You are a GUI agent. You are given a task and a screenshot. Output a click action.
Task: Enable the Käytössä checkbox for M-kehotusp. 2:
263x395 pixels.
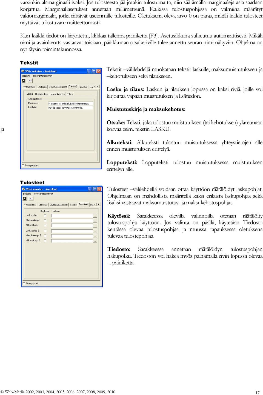(x=45, y=241)
